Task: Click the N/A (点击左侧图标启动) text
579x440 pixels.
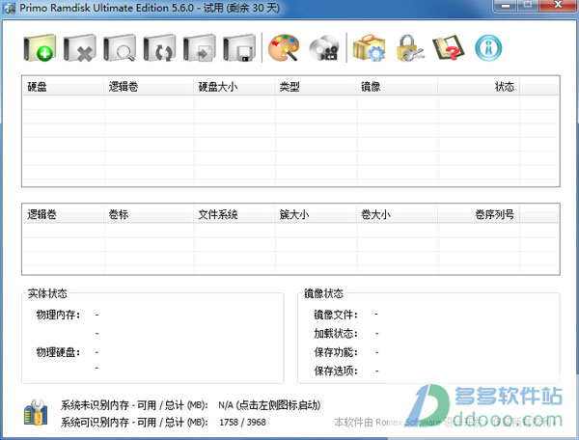Action: click(269, 405)
